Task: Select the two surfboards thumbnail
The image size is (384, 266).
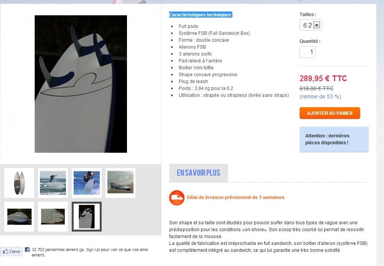Action: click(19, 183)
